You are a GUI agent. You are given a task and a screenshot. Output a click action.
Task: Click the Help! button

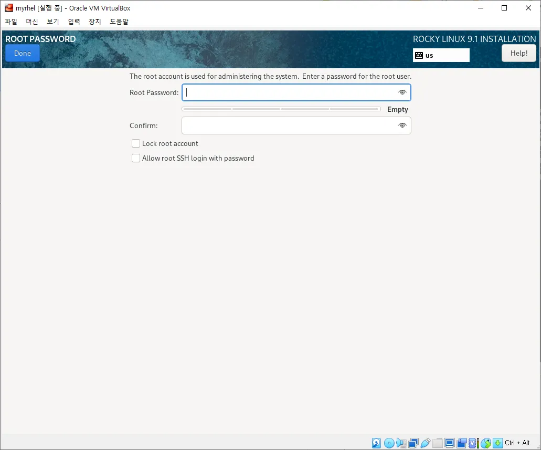[x=519, y=53]
